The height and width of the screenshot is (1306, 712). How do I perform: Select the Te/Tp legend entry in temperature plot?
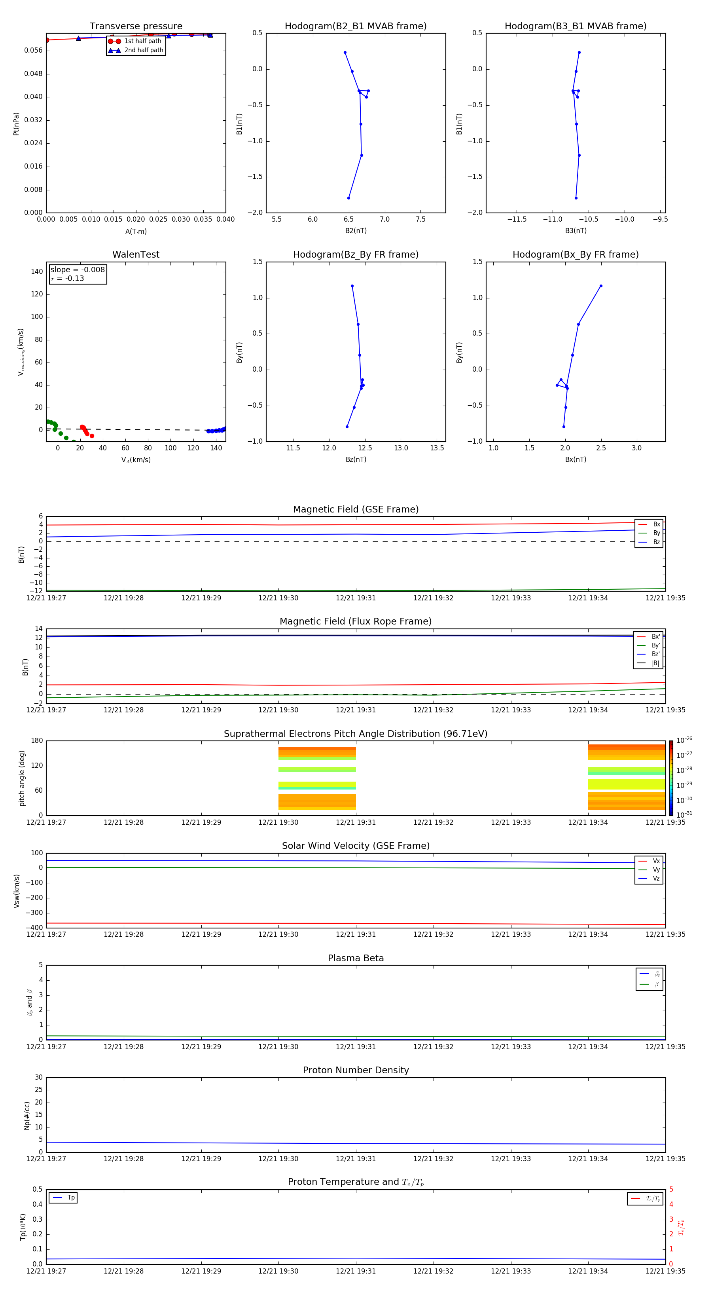click(645, 1198)
